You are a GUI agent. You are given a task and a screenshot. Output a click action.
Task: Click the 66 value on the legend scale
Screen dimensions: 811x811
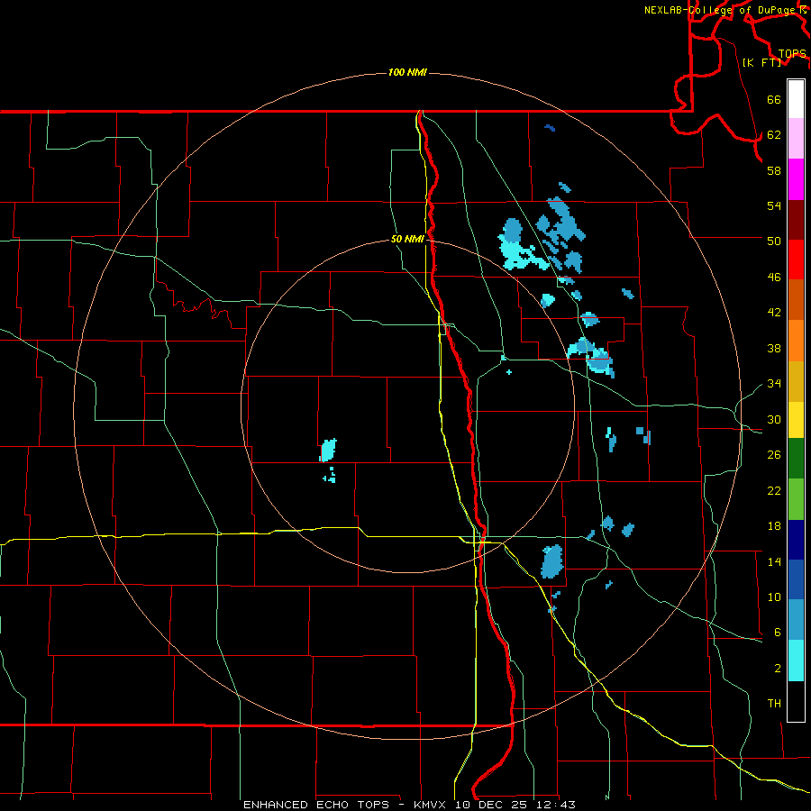(774, 100)
